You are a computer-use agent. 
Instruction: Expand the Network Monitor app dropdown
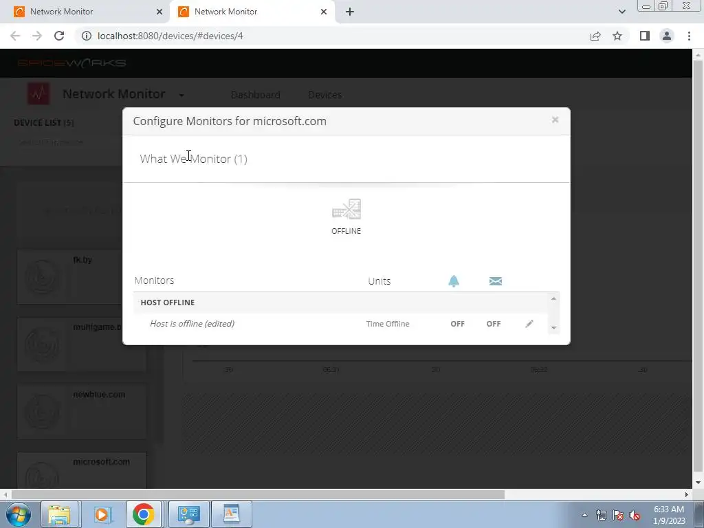coord(181,95)
